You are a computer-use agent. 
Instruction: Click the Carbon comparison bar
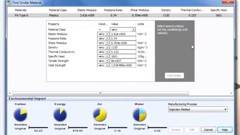coord(38,127)
